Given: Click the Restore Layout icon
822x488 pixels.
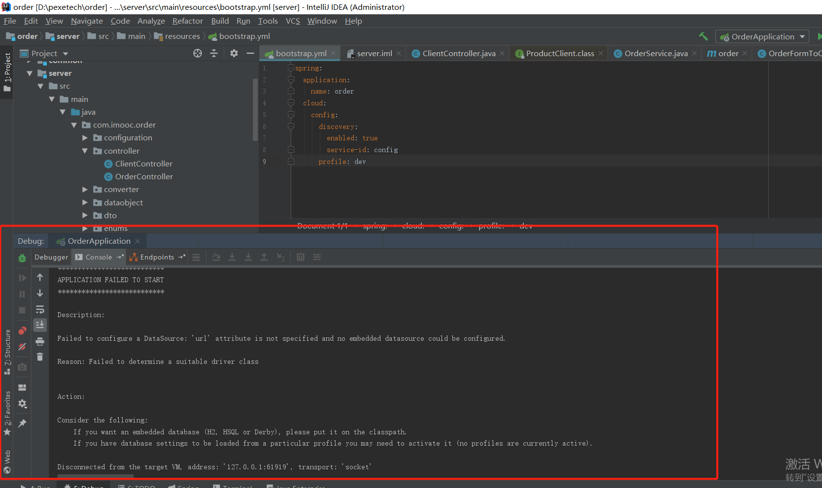Looking at the screenshot, I should (x=22, y=387).
